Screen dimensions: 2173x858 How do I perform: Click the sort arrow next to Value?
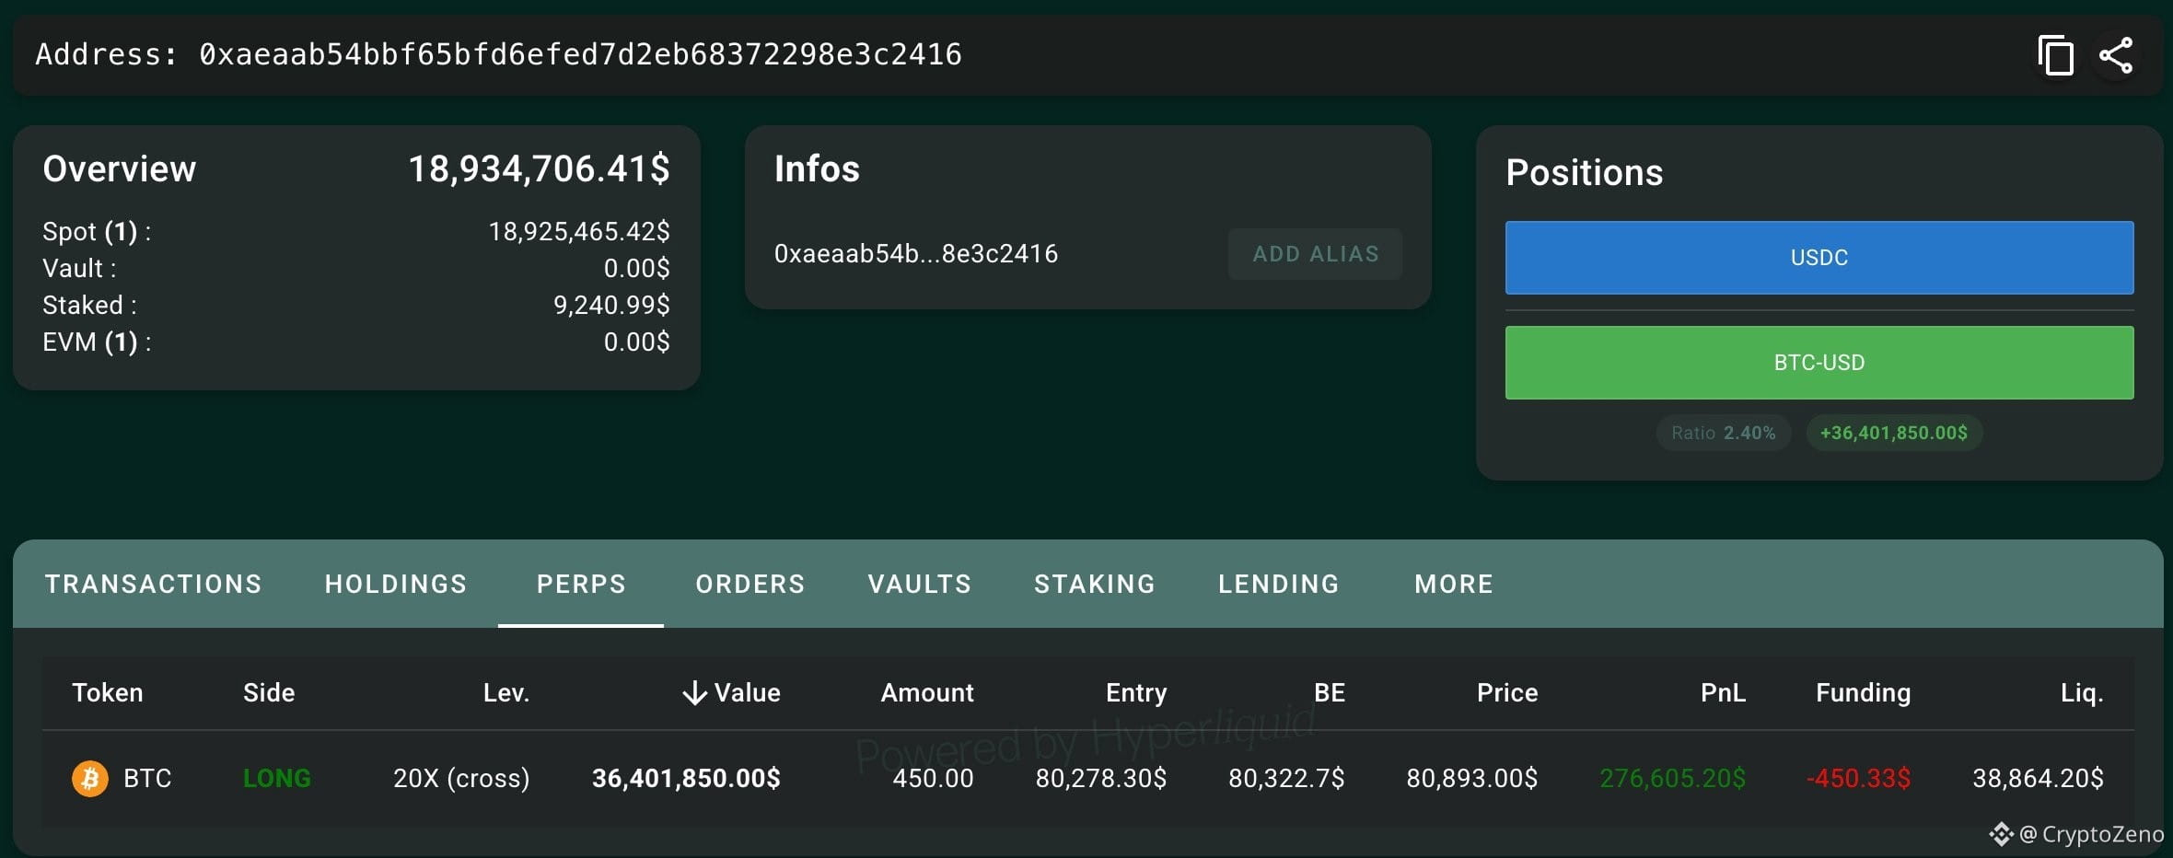(695, 693)
